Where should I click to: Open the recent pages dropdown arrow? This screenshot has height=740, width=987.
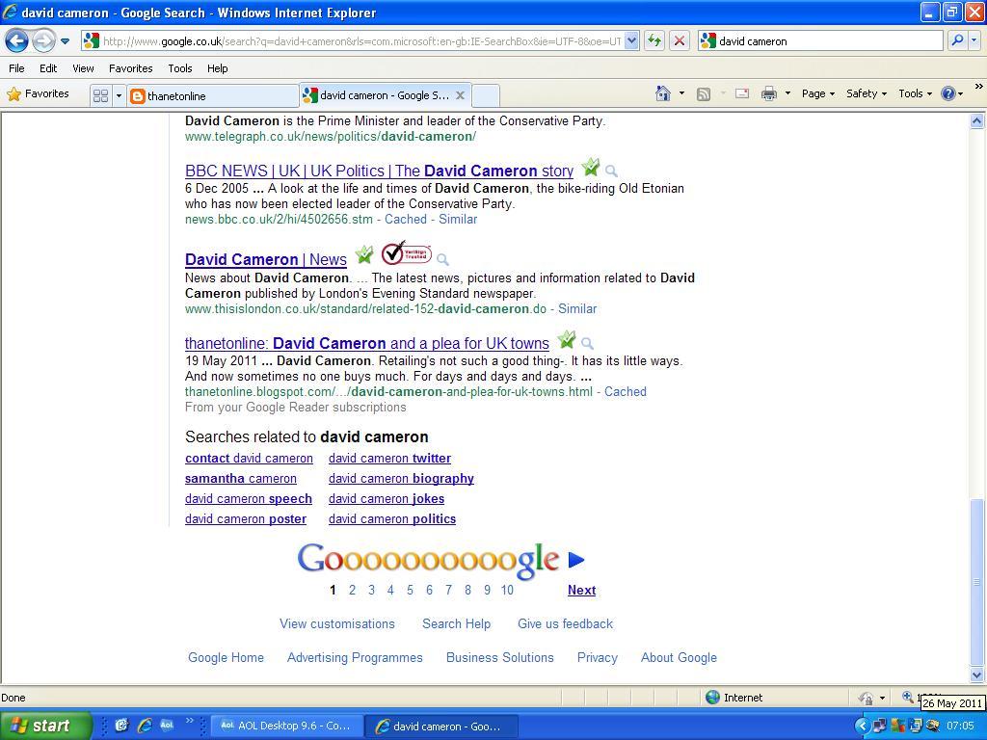(x=65, y=41)
